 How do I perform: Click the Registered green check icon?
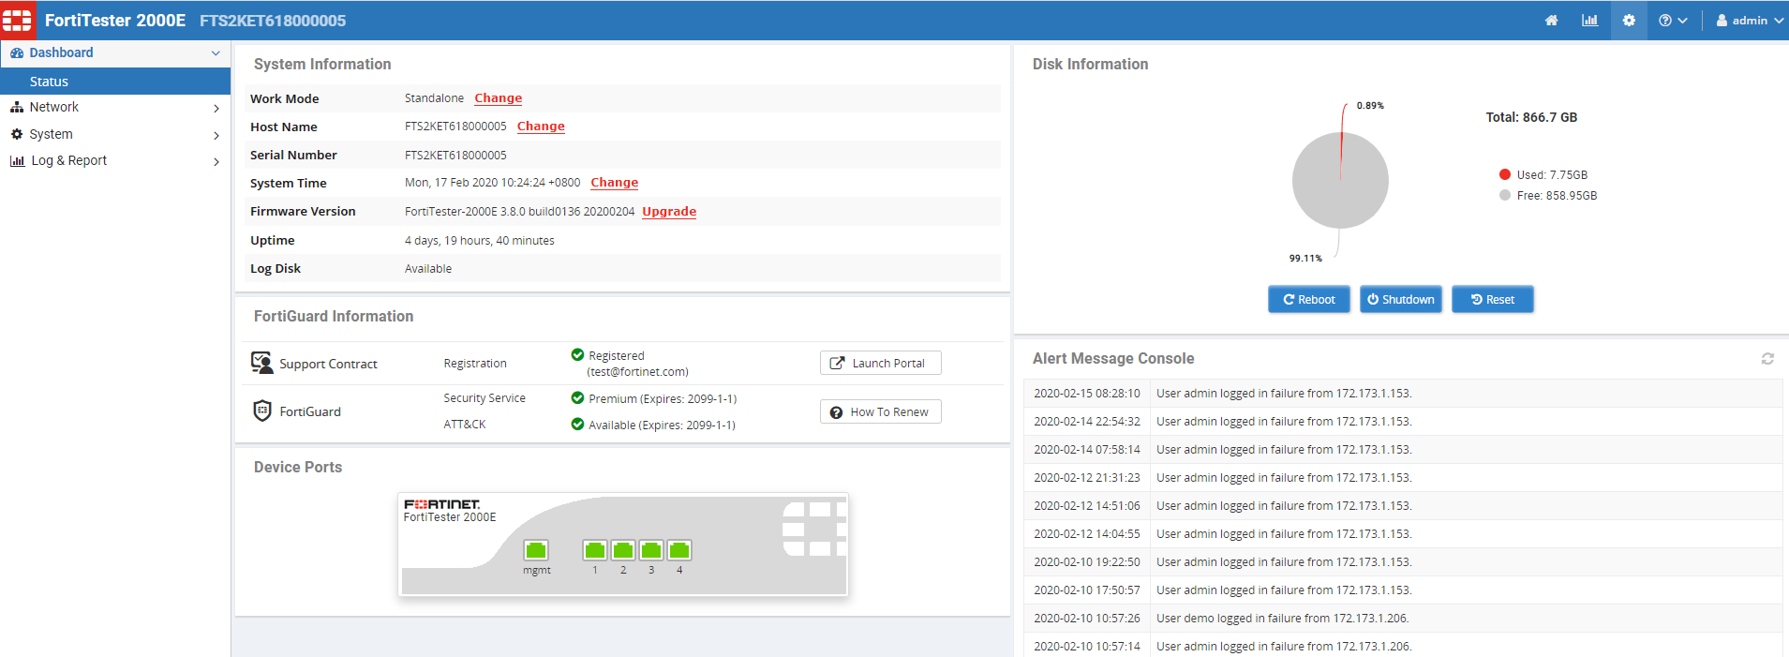578,355
